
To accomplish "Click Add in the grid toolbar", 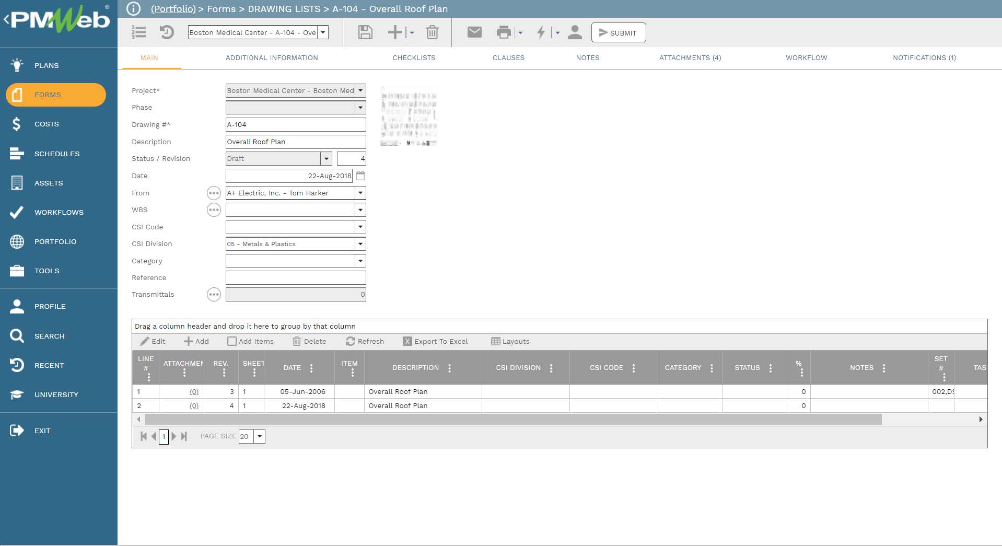I will point(196,341).
